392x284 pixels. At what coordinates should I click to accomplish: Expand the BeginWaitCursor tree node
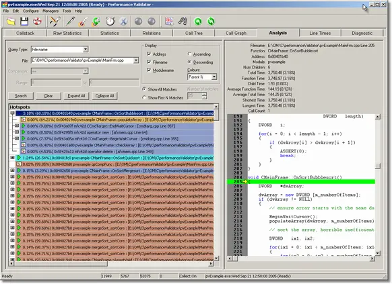[16, 138]
